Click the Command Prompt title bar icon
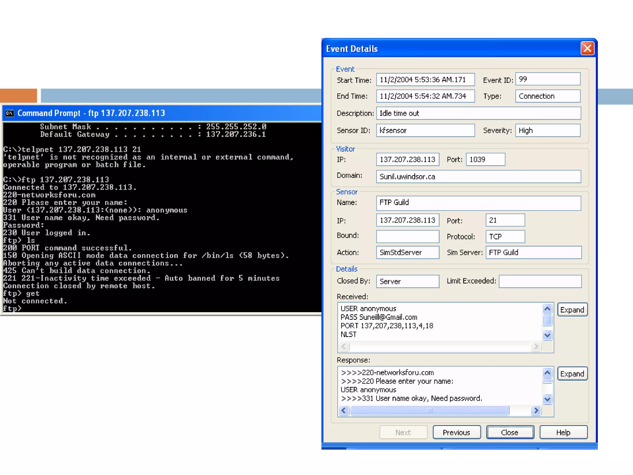Viewport: 633px width, 475px height. pos(10,113)
